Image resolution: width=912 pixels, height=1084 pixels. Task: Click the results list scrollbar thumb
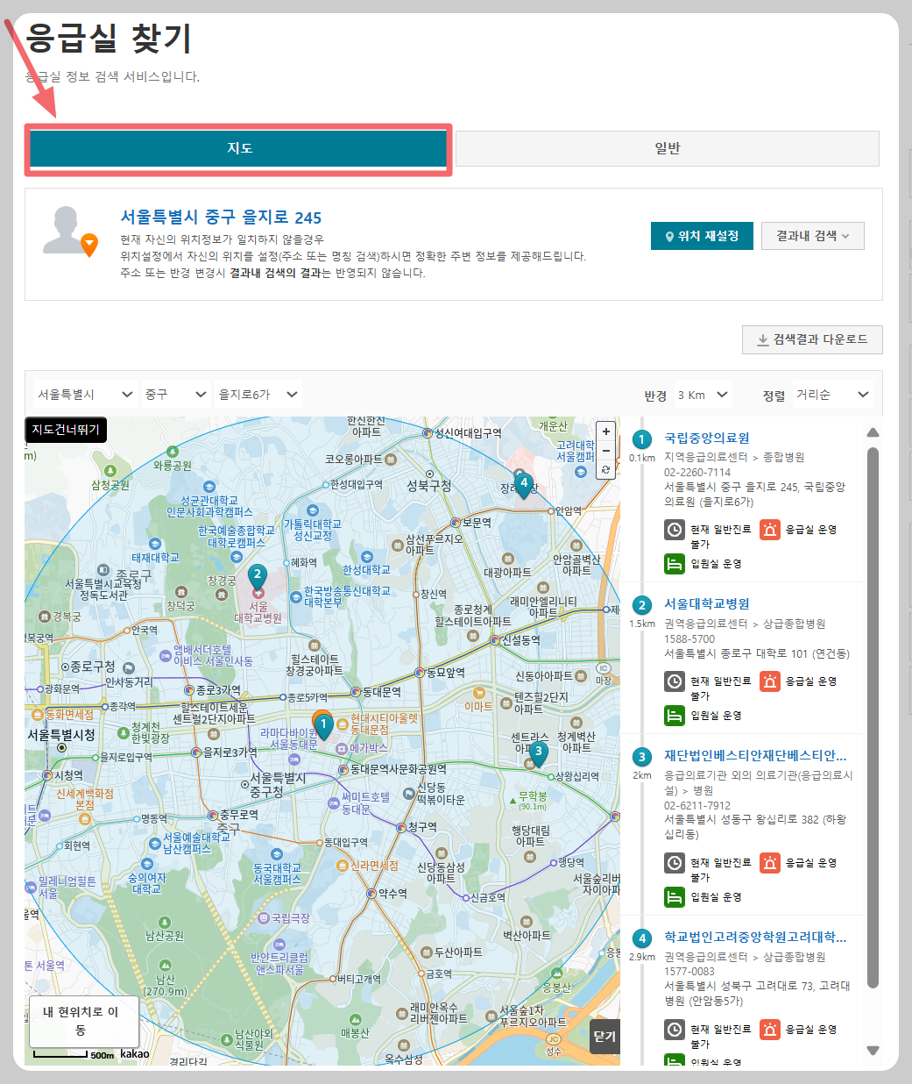[x=873, y=717]
